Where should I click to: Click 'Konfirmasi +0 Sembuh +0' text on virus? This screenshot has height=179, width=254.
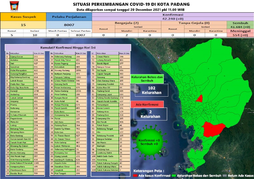149,142
